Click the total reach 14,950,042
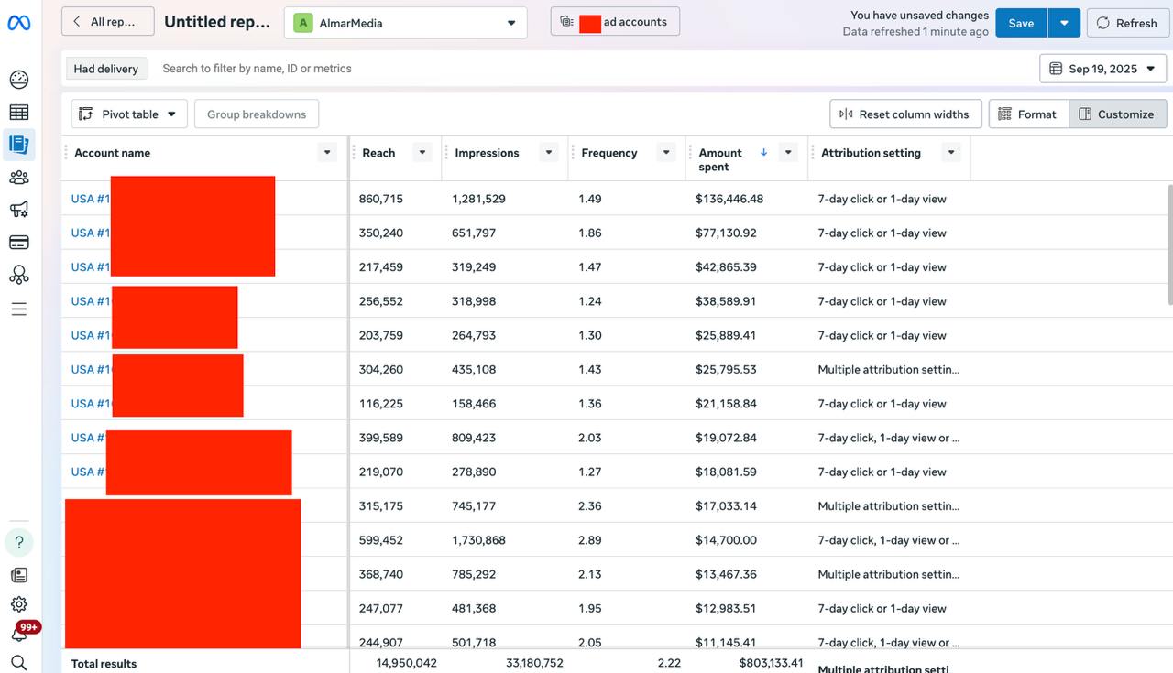 [406, 663]
